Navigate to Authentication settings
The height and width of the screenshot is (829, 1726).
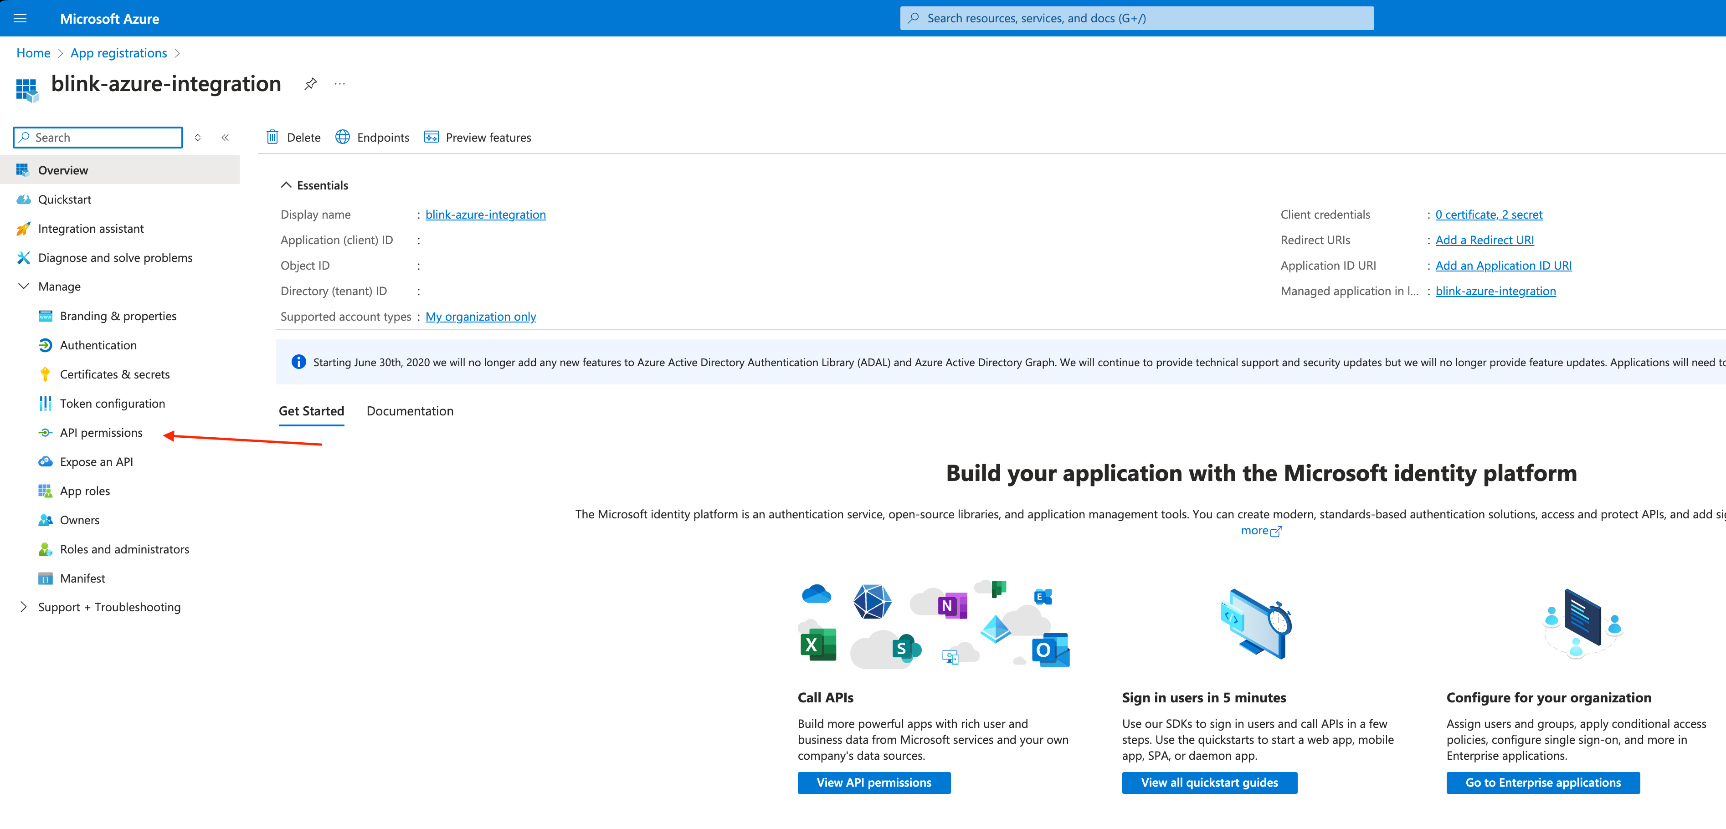tap(98, 345)
